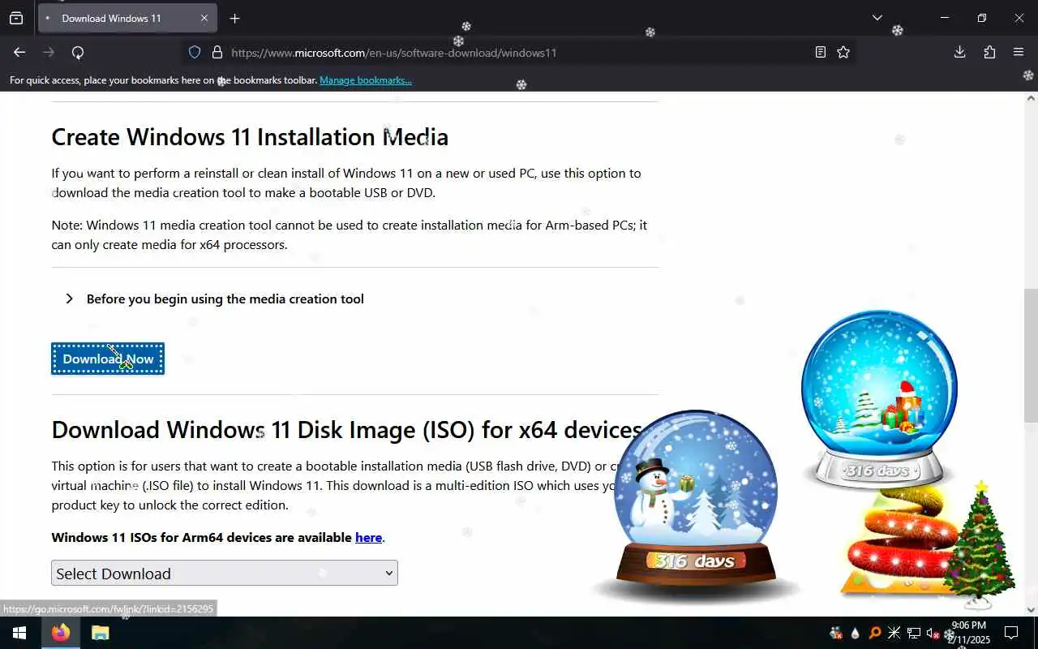Open the extensions puzzle icon
This screenshot has height=649, width=1038.
(989, 52)
